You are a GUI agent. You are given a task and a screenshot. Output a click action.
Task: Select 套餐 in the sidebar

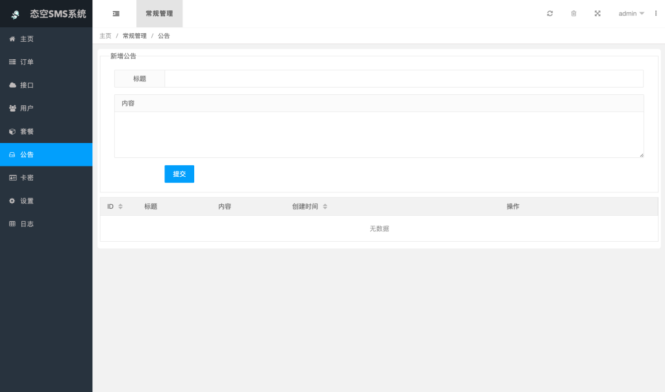point(27,131)
